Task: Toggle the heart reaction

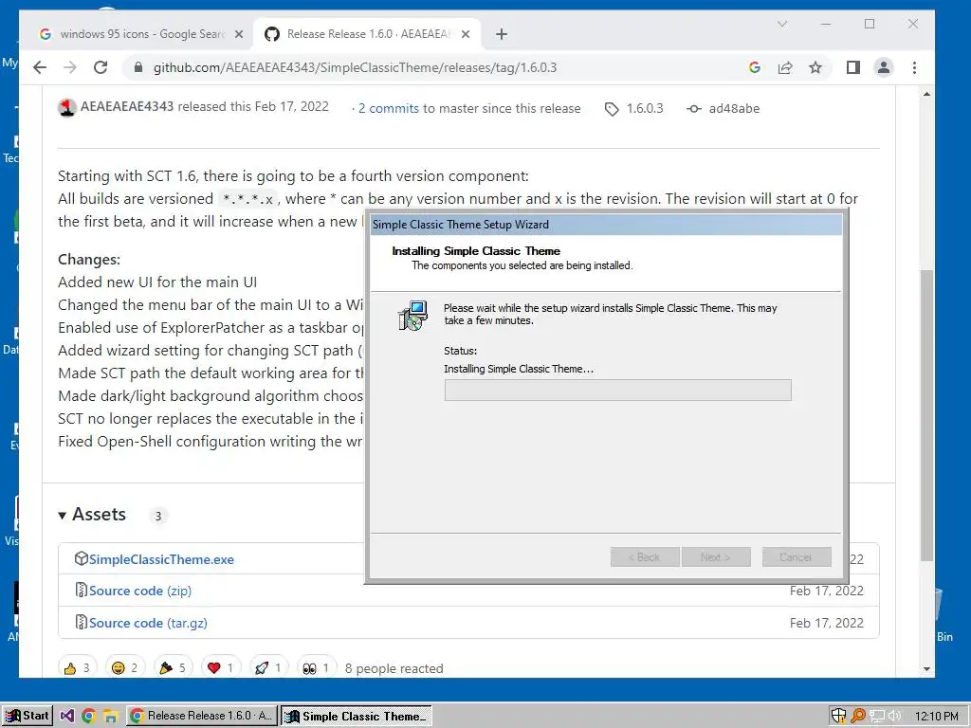Action: [x=220, y=668]
